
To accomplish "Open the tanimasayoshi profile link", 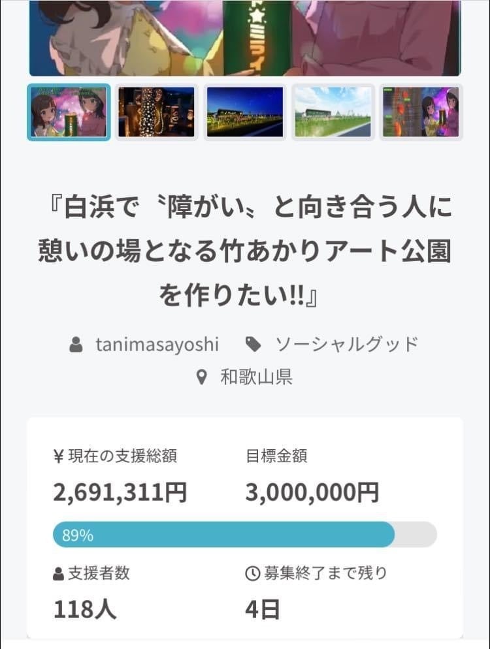I will point(157,345).
